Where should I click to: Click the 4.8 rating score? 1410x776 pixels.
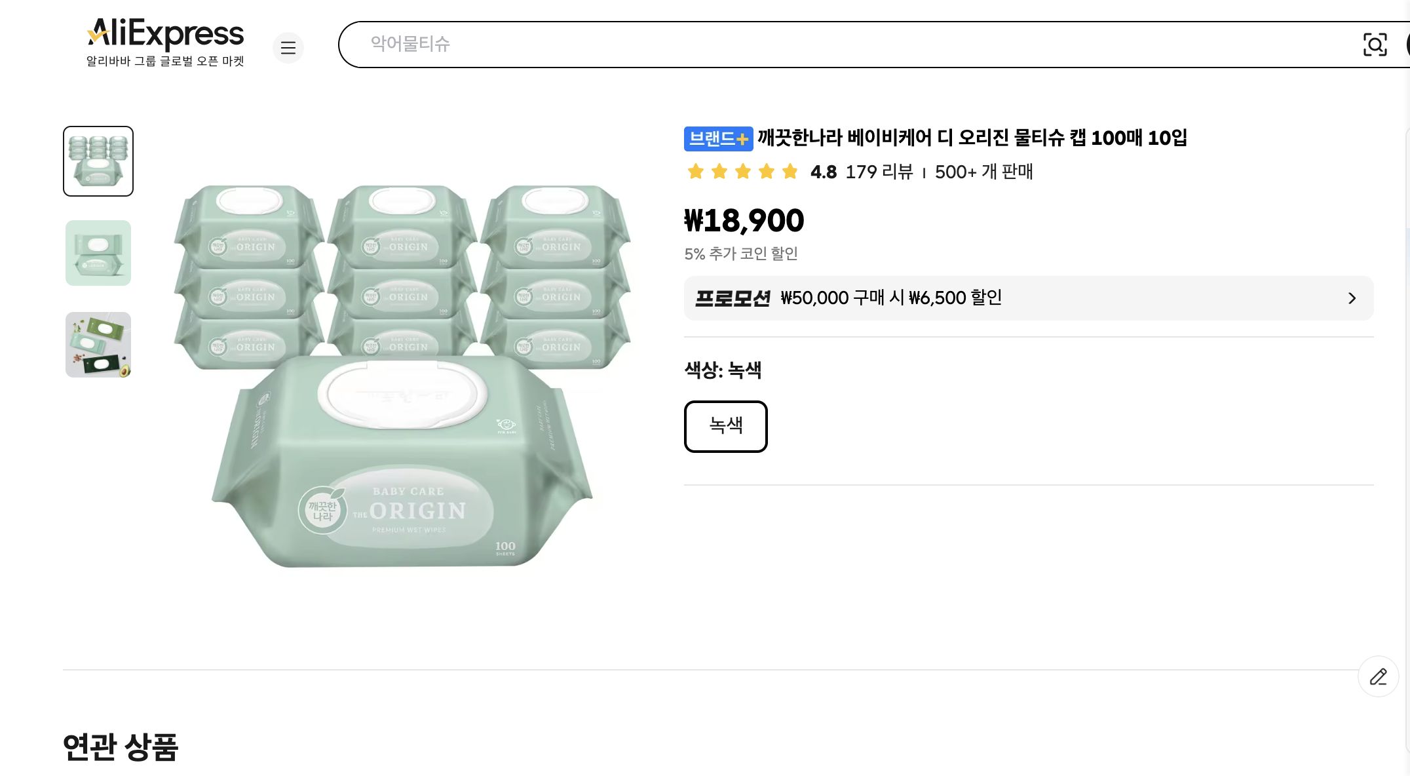click(x=823, y=172)
